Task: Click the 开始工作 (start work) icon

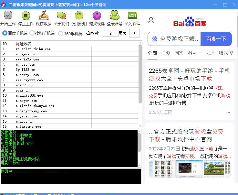Action: [x=8, y=16]
